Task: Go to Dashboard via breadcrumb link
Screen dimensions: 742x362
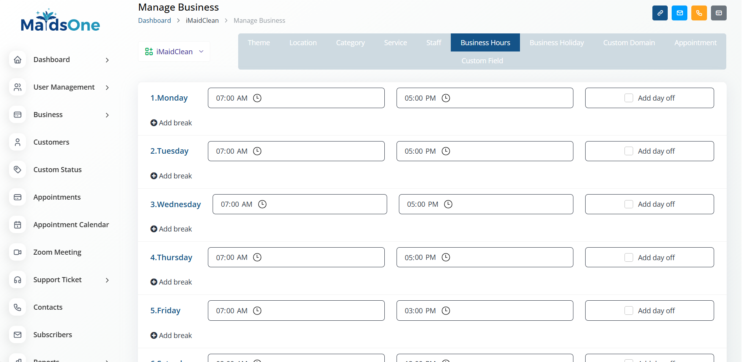Action: coord(154,20)
